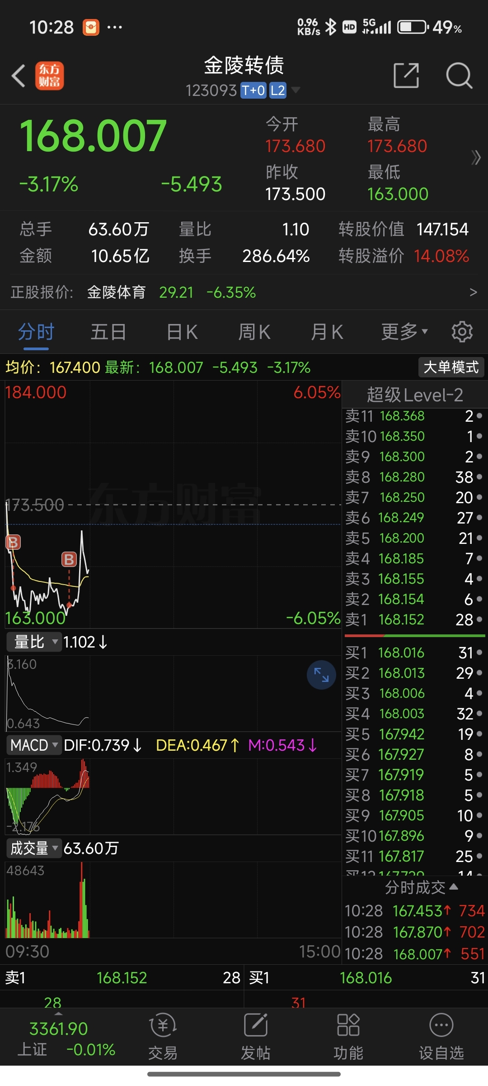The height and width of the screenshot is (1086, 488).
Task: Expand more quote details double chevron
Action: (x=476, y=157)
